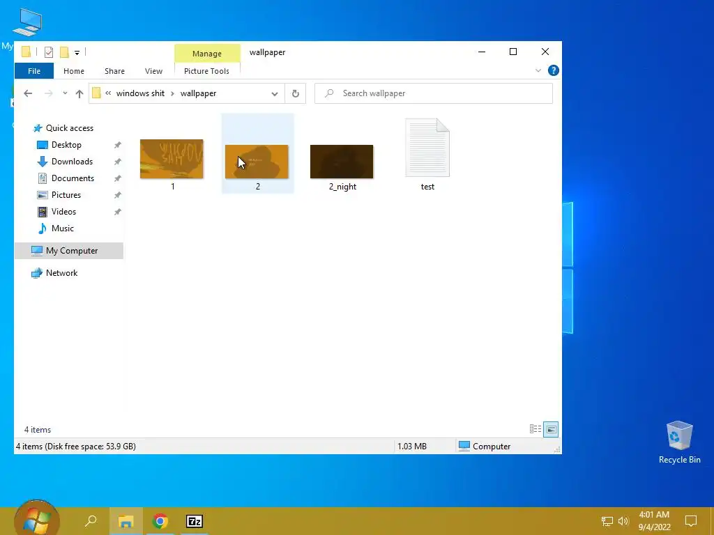Screen dimensions: 714x535
Task: Click the Start button orb
Action: pos(37,518)
